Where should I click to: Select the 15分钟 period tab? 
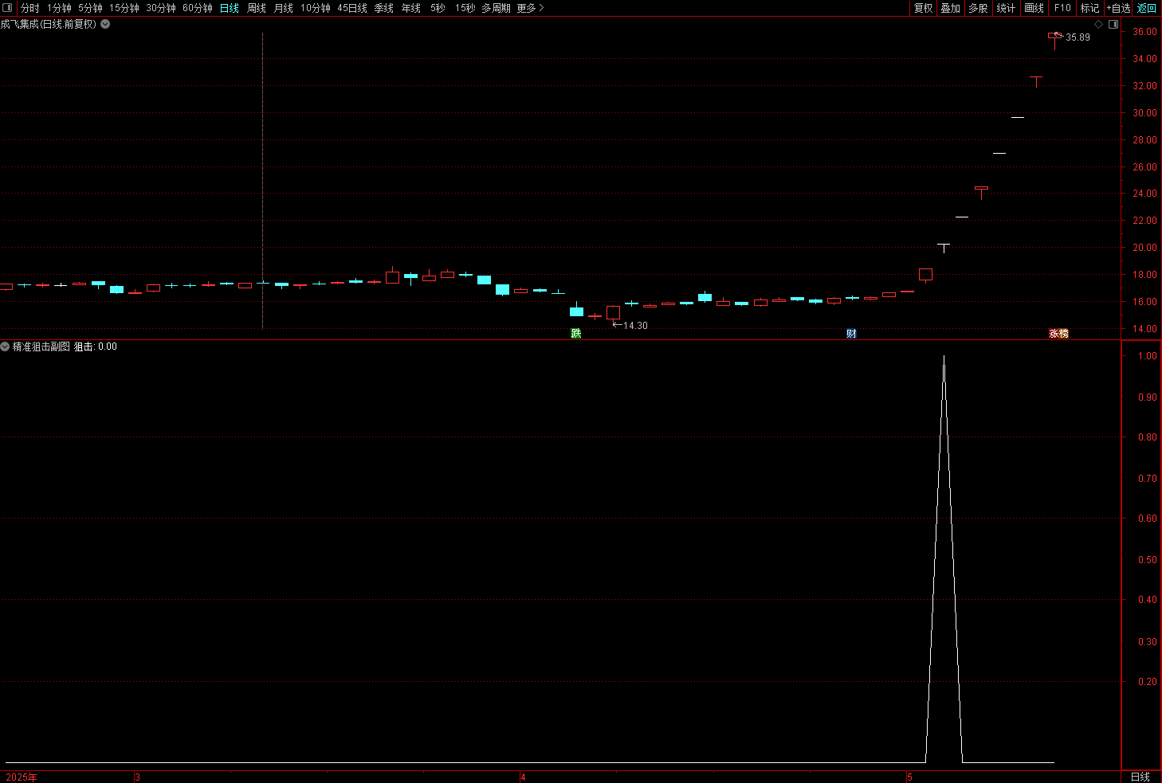click(x=124, y=8)
